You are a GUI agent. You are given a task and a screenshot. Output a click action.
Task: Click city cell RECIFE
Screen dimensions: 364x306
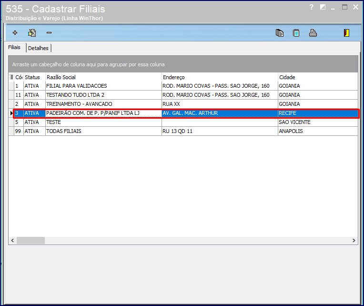[x=318, y=113]
